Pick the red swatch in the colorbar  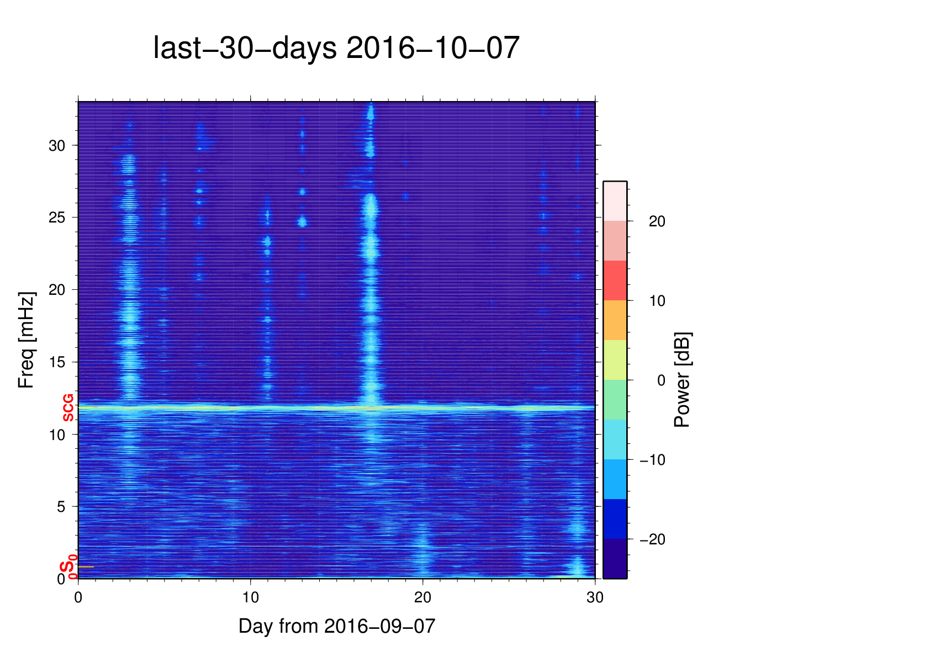coord(615,280)
